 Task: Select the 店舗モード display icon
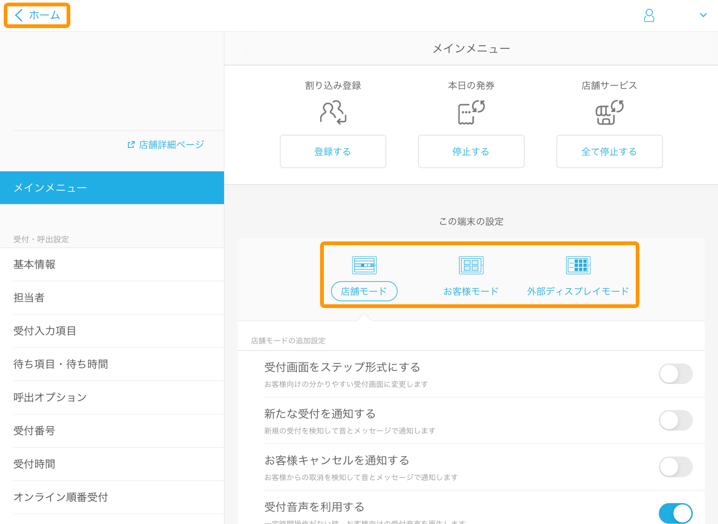click(363, 265)
